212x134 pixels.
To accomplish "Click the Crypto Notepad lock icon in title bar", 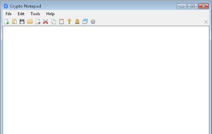I will 6,6.
